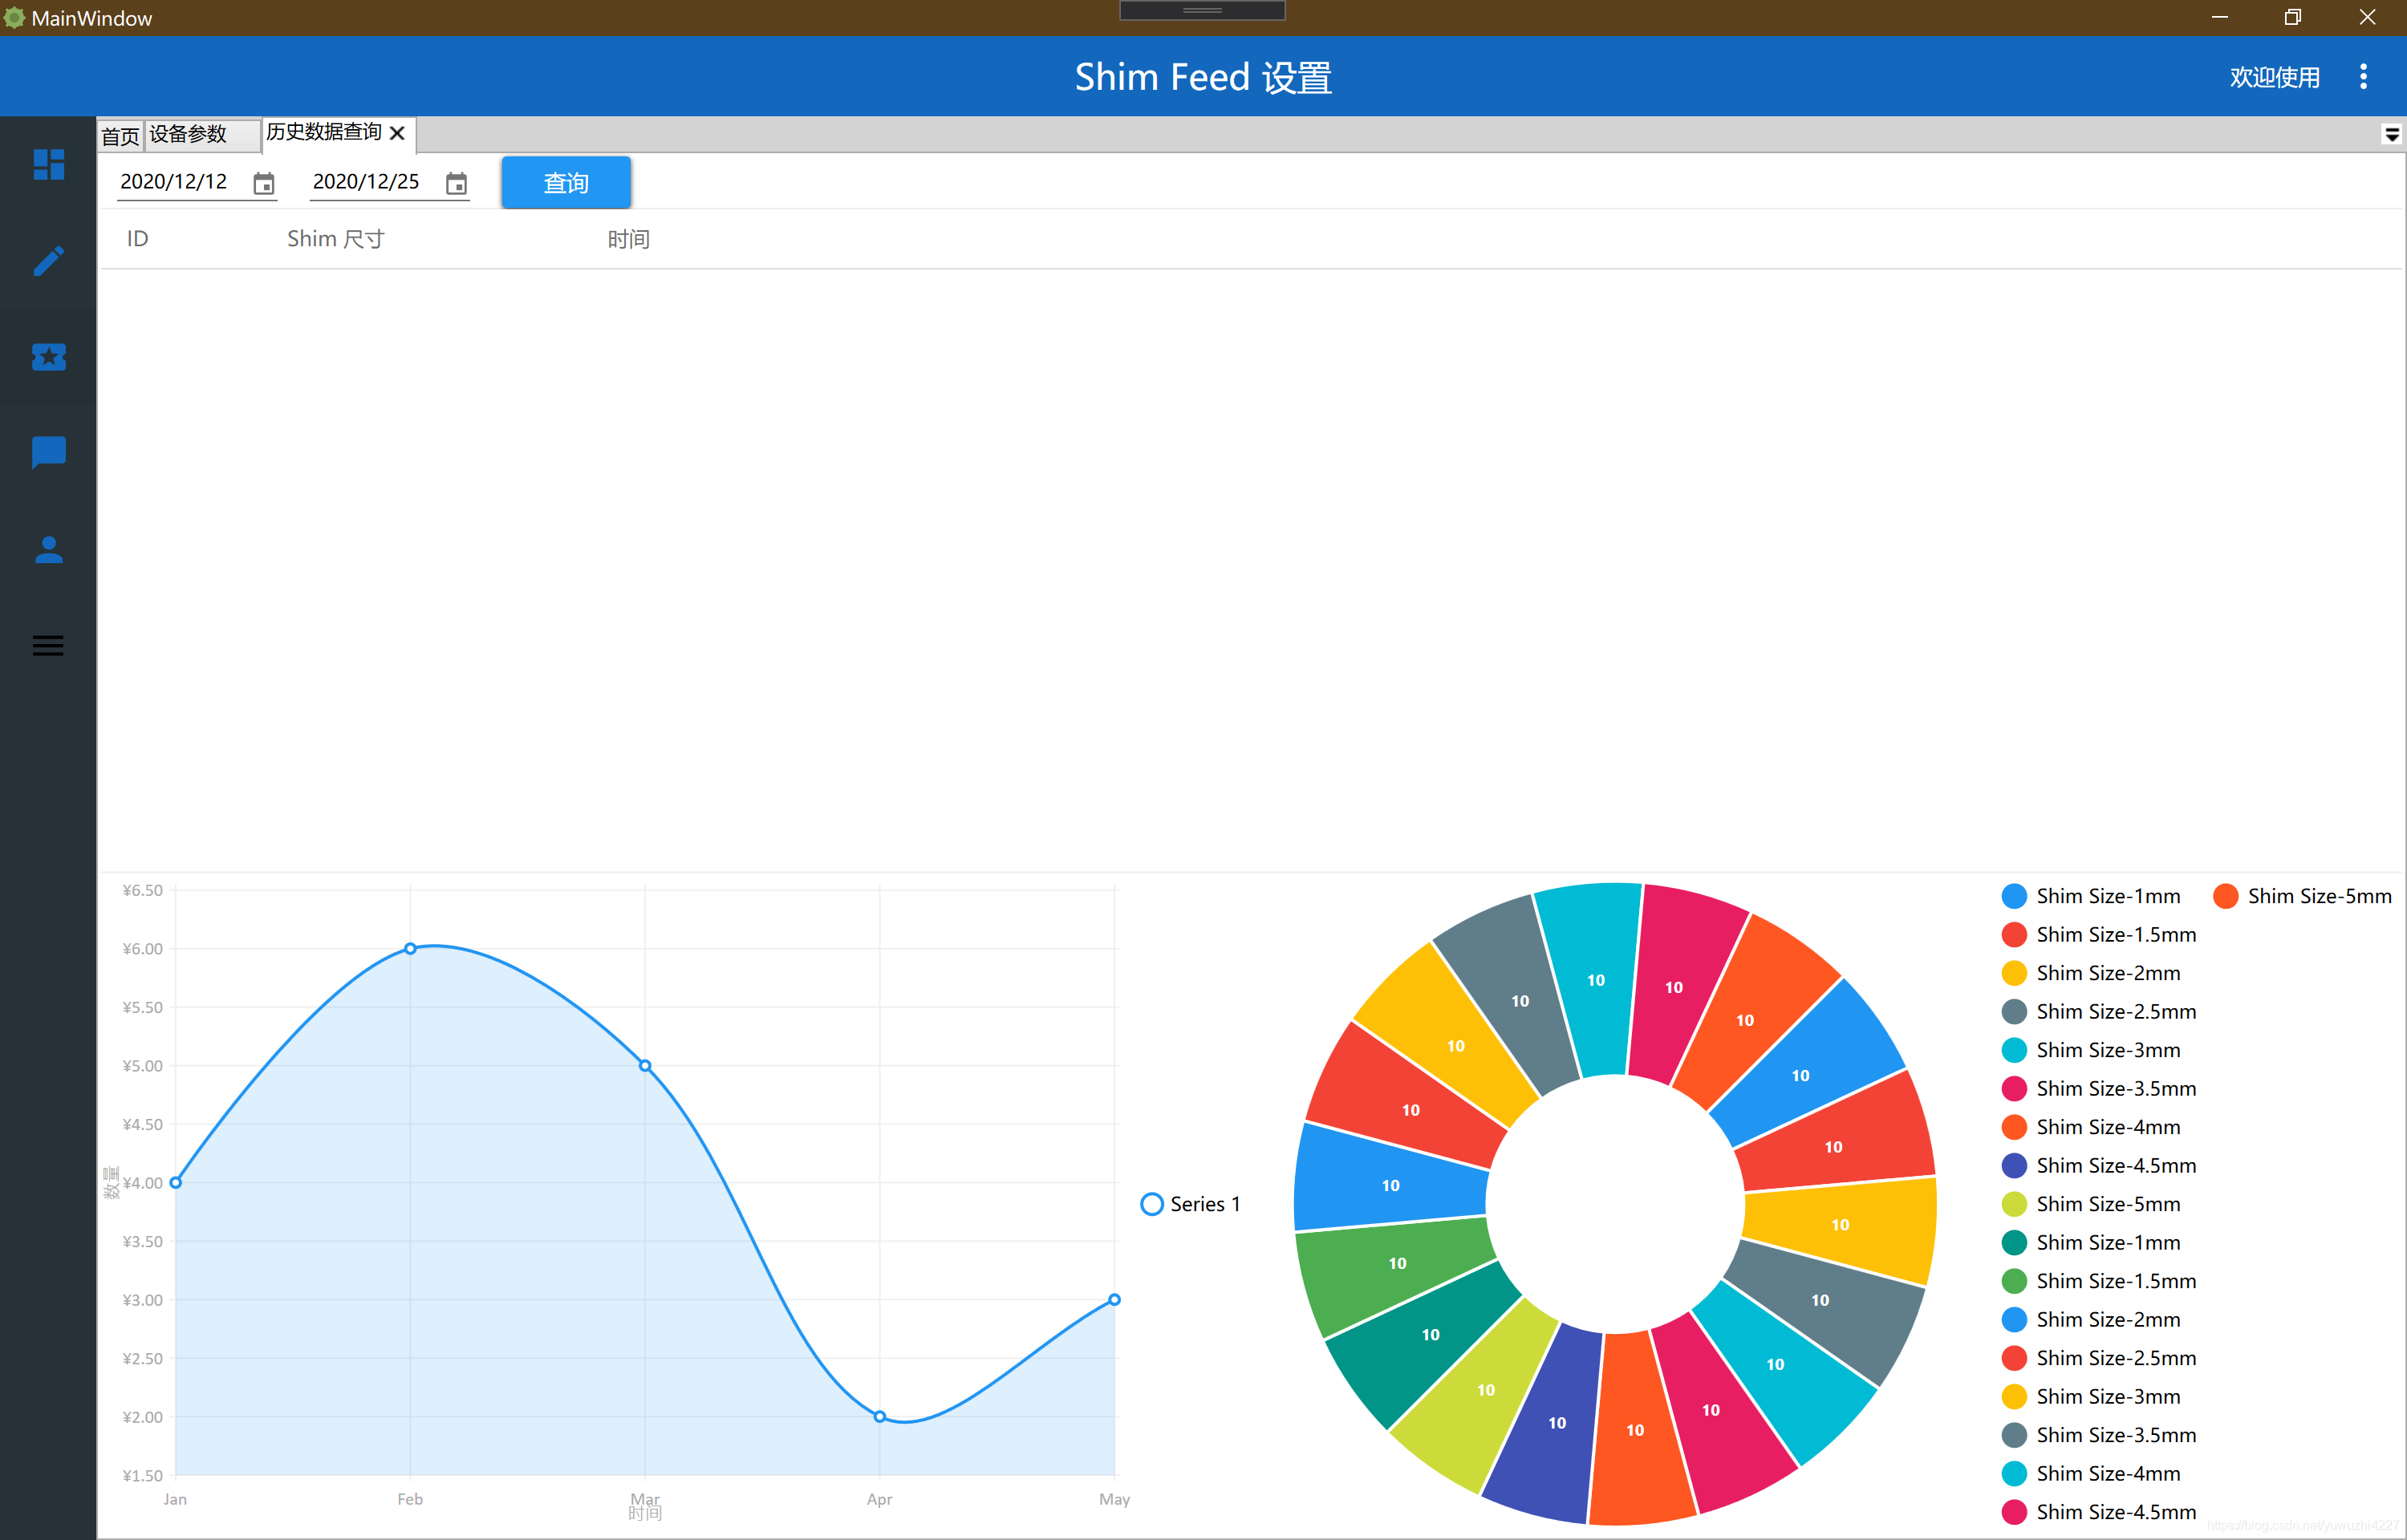2407x1540 pixels.
Task: Switch to the 首页 tab
Action: click(x=120, y=135)
